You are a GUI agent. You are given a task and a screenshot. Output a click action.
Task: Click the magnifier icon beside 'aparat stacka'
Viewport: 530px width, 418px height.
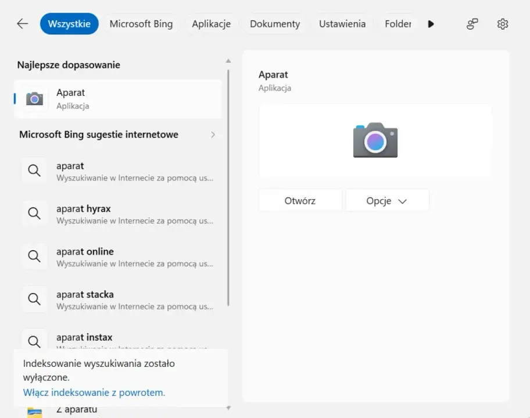point(34,299)
